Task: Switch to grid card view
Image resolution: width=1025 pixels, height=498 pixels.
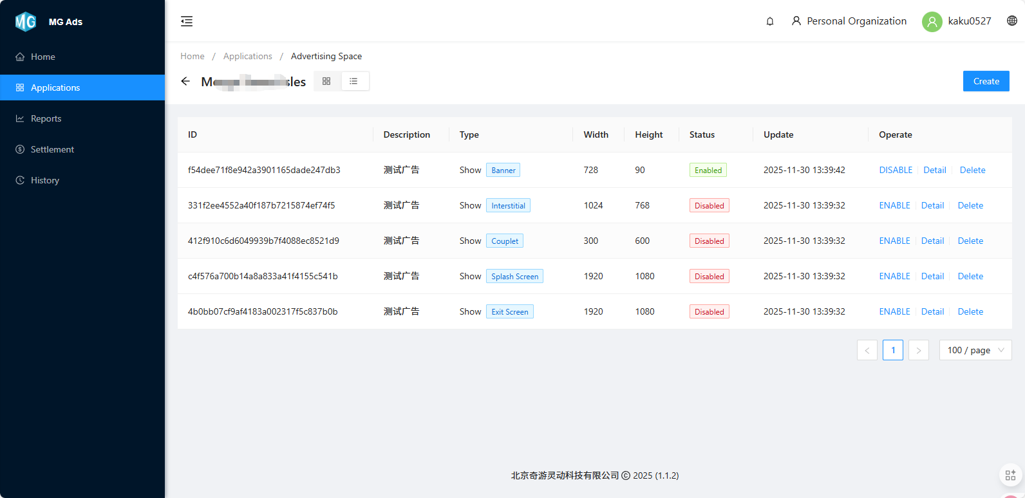Action: pos(326,81)
